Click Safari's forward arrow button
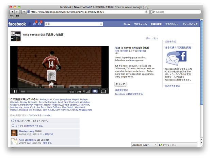This screenshot has height=158, width=211. [17, 12]
